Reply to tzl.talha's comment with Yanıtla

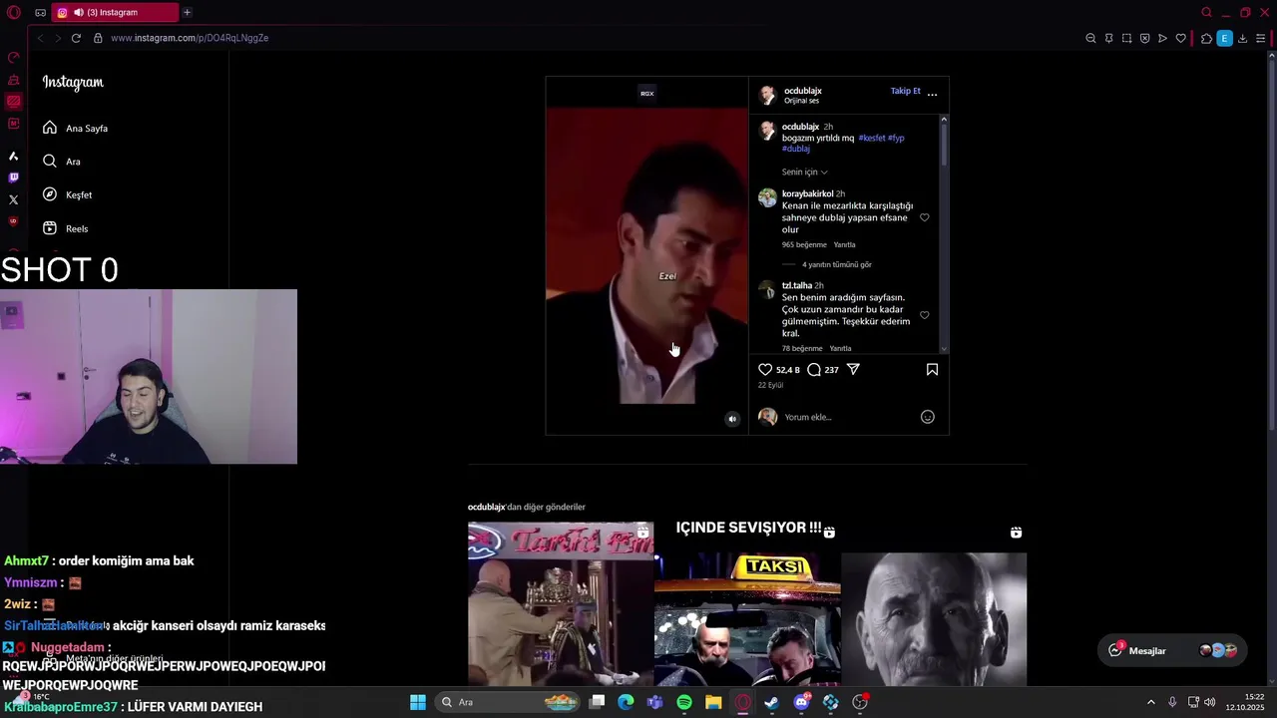[x=840, y=348]
